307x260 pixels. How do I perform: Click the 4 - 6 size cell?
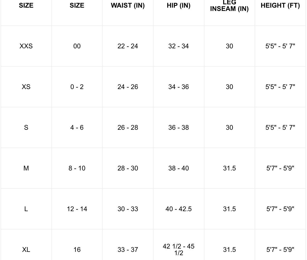click(x=77, y=127)
